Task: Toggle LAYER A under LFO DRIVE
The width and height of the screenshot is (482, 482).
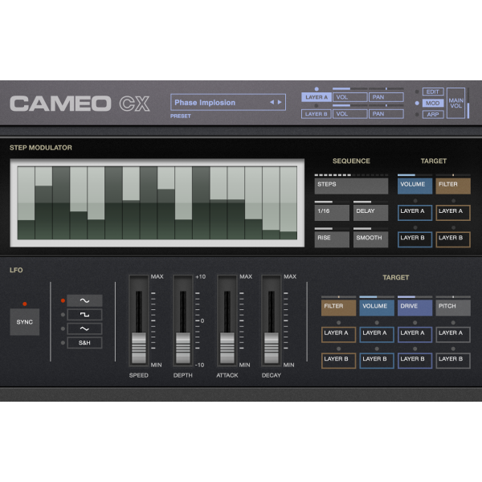Action: tap(415, 334)
